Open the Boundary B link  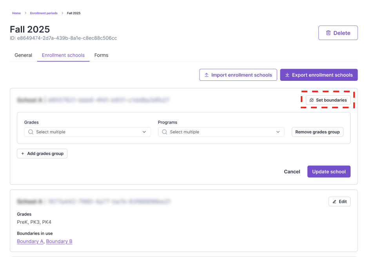pos(59,241)
